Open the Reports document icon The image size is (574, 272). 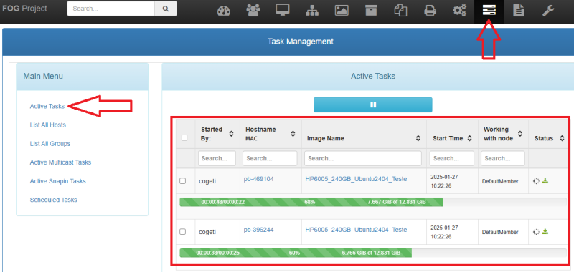coord(518,11)
